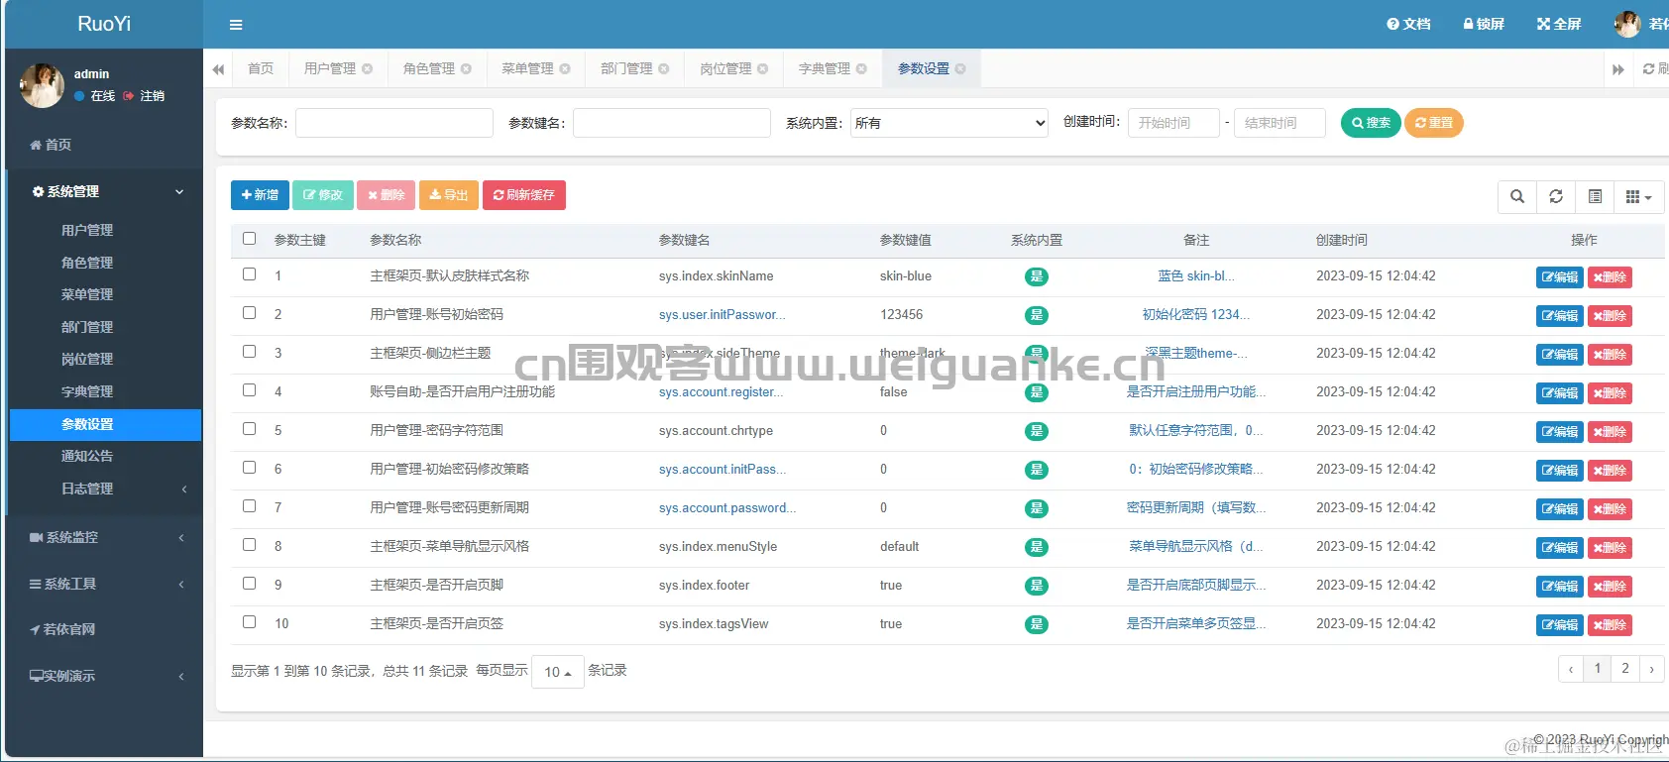The image size is (1669, 762).
Task: Edit the sys.index.skinName row
Action: (x=1560, y=277)
